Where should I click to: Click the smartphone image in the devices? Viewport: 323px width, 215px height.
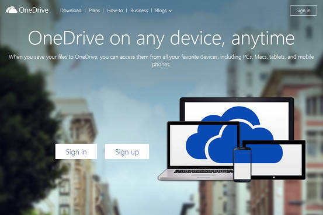point(242,164)
